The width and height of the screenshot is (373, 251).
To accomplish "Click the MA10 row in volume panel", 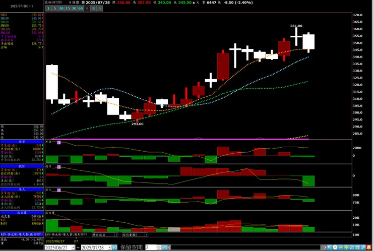I will (22, 223).
